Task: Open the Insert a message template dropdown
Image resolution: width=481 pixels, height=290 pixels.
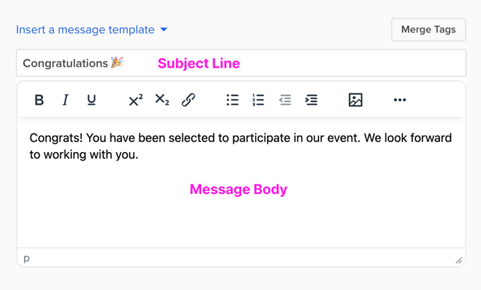Action: [x=85, y=29]
